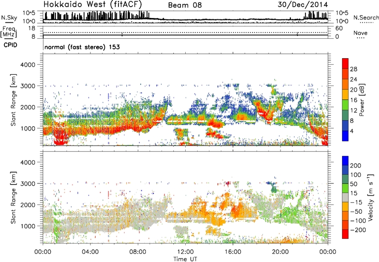This screenshot has width=379, height=262.
Task: Select the "Freq. [MHz]" axis label
Action: [9, 32]
